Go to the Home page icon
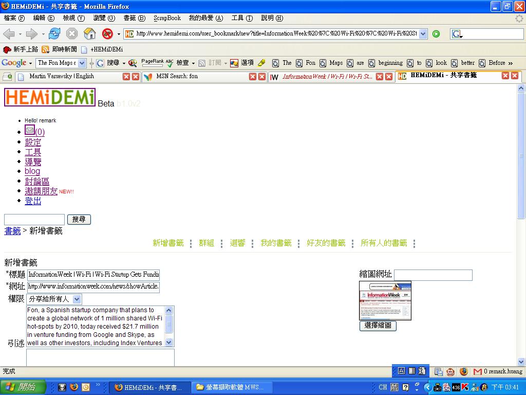Screen dimensions: 526x395 coord(89,33)
